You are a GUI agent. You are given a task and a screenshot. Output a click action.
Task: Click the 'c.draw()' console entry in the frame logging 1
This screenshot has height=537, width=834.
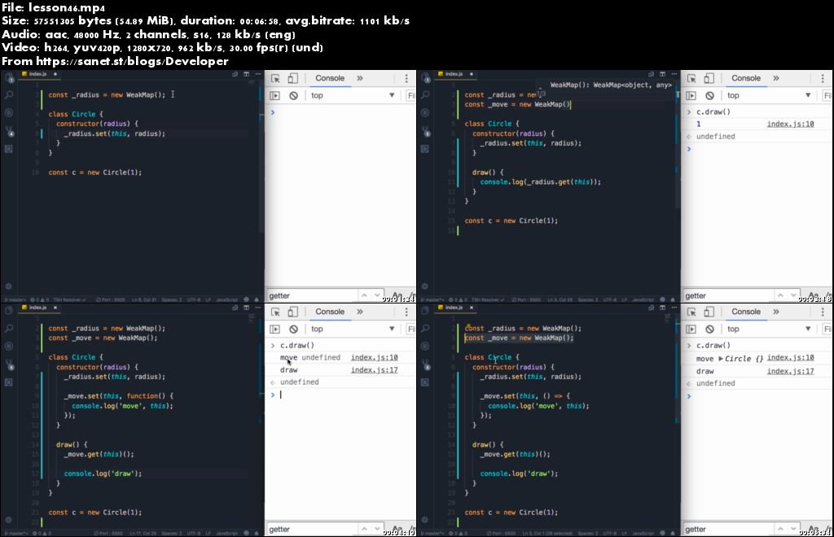713,112
